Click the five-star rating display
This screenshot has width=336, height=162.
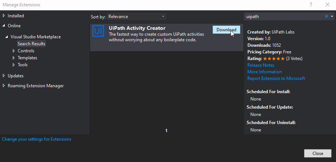[x=274, y=59]
